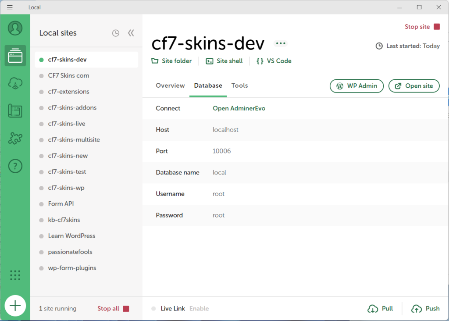
Task: Click the round plus add site button
Action: tap(15, 305)
